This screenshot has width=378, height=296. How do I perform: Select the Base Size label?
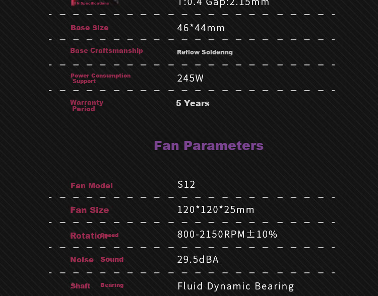(89, 28)
